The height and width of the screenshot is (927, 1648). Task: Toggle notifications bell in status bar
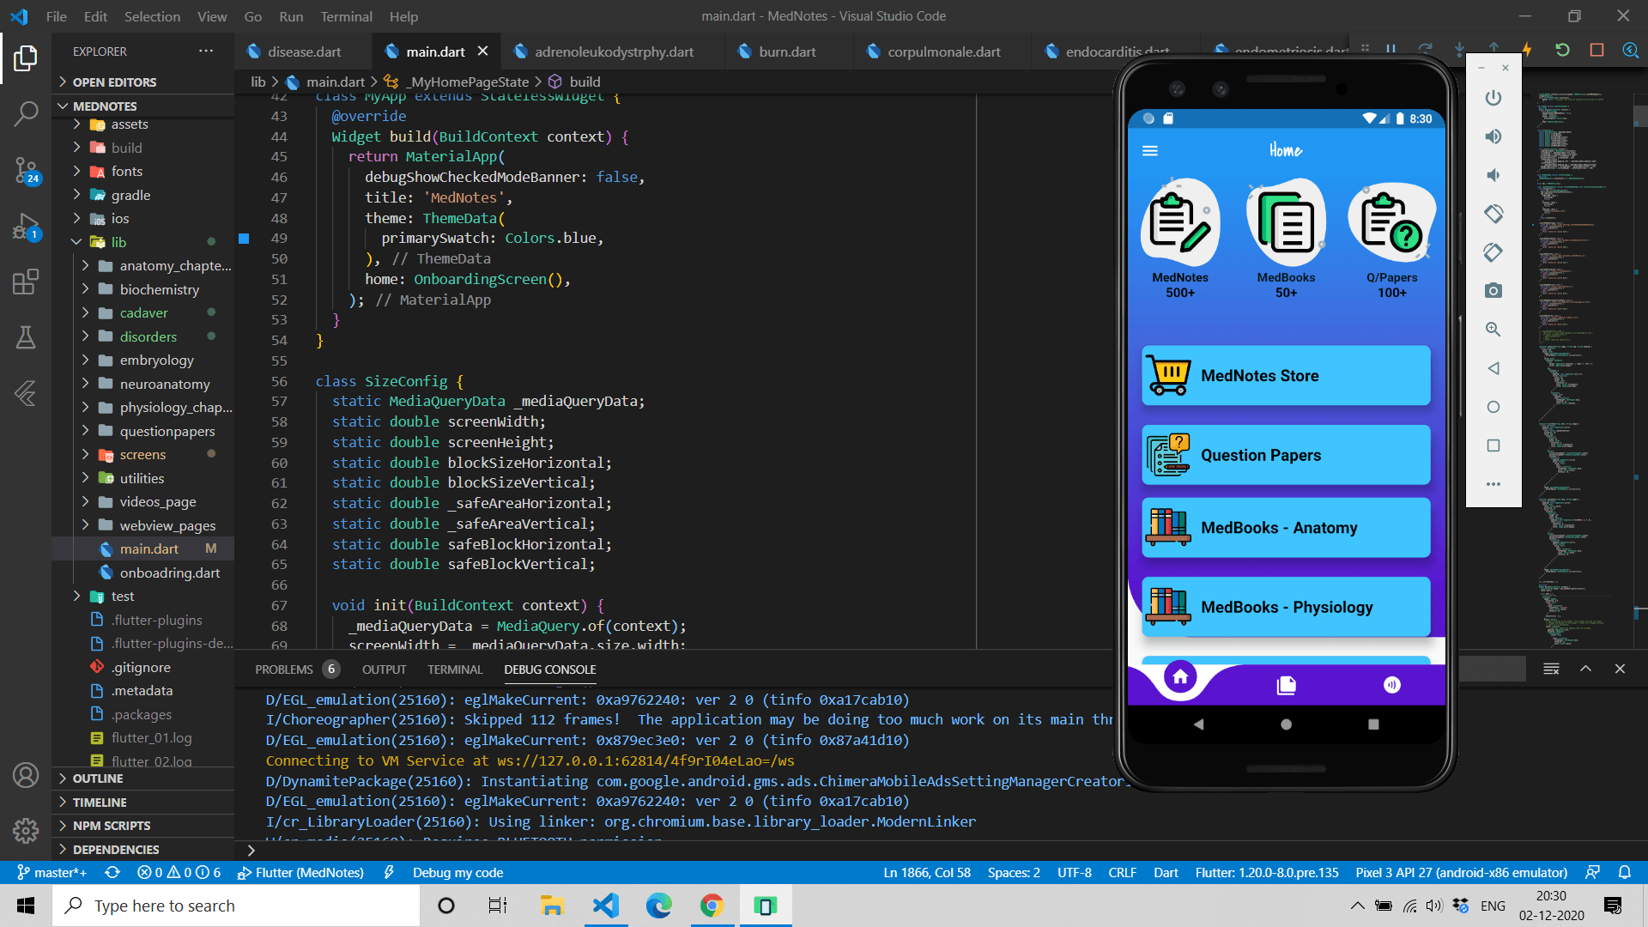(1624, 872)
